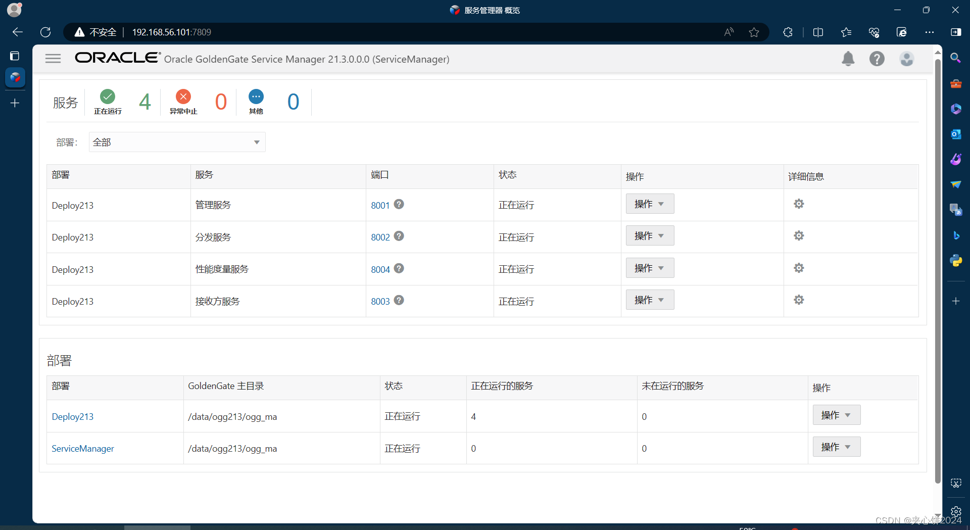
Task: Open port 8002 link
Action: point(380,237)
